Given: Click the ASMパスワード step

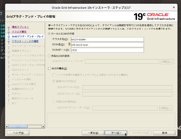Looking at the screenshot, I should pos(20,70).
